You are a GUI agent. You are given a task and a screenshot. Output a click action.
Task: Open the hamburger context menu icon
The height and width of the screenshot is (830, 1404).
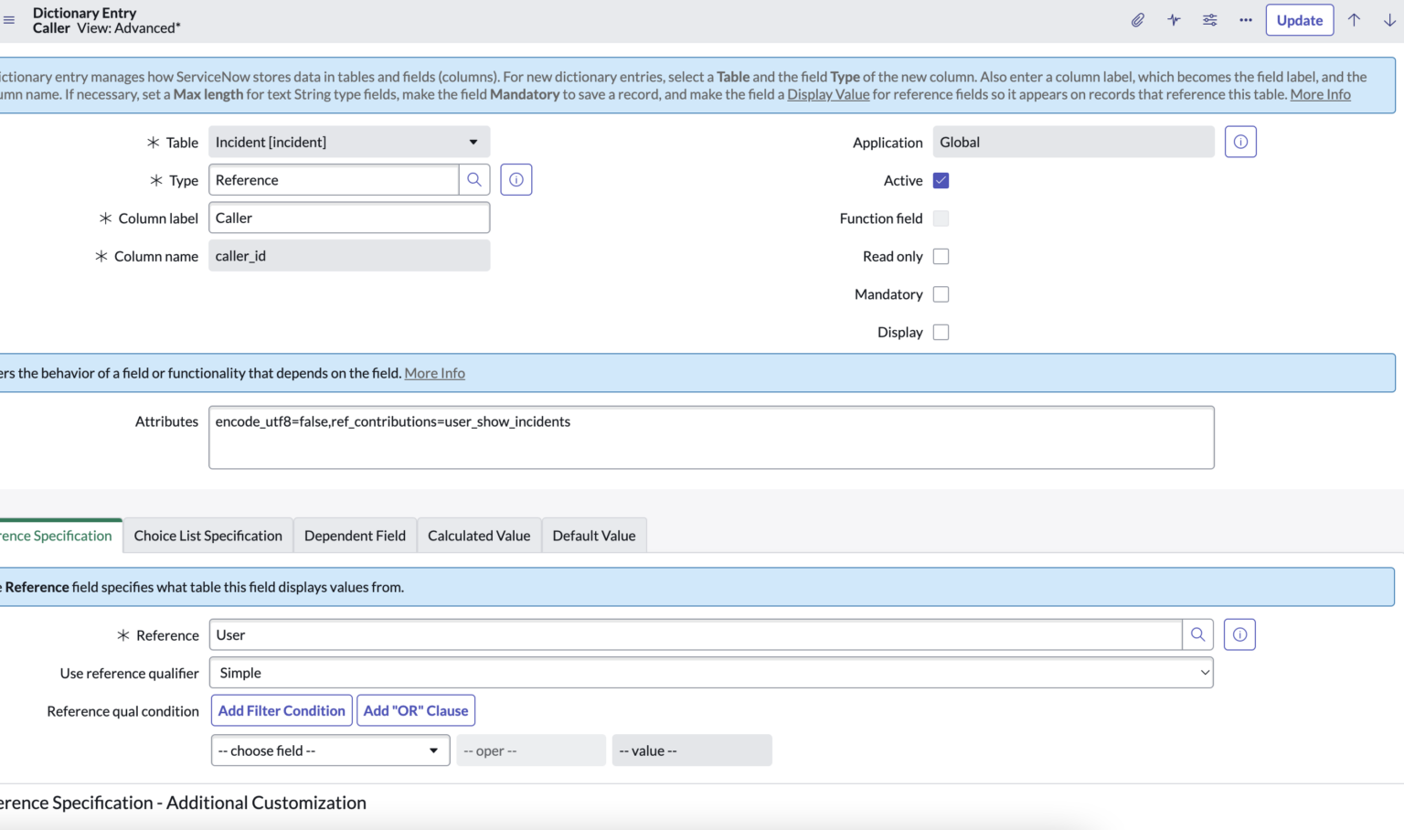[x=9, y=20]
